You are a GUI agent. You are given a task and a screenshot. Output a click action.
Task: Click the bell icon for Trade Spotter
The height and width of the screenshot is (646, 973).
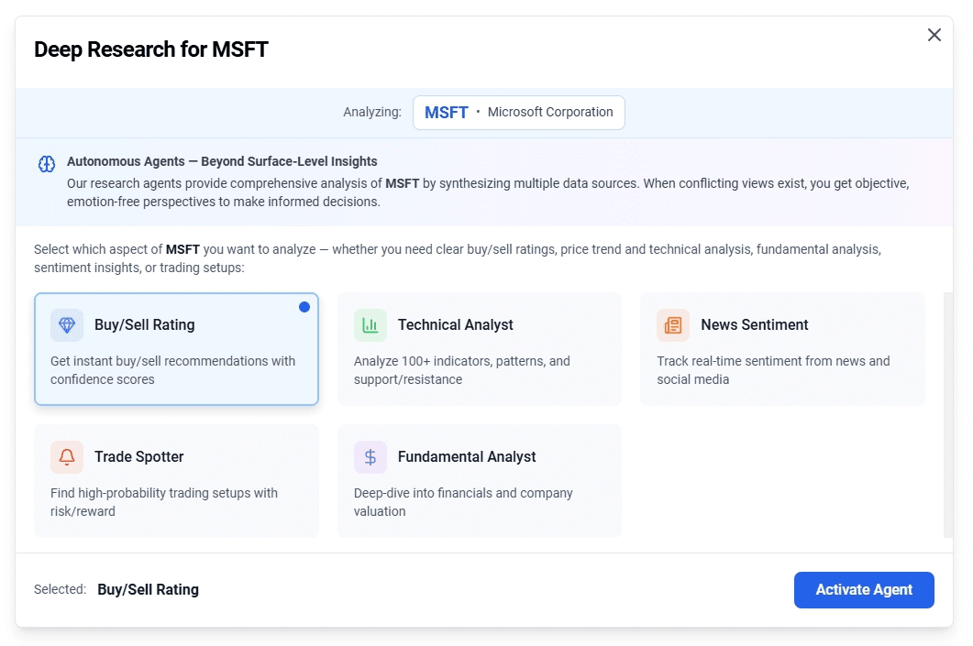(67, 457)
